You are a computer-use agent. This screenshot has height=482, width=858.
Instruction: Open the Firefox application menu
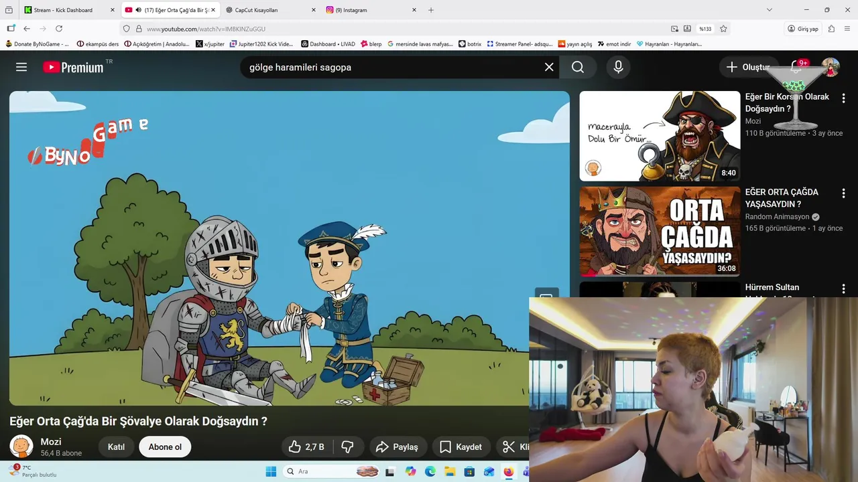(847, 29)
